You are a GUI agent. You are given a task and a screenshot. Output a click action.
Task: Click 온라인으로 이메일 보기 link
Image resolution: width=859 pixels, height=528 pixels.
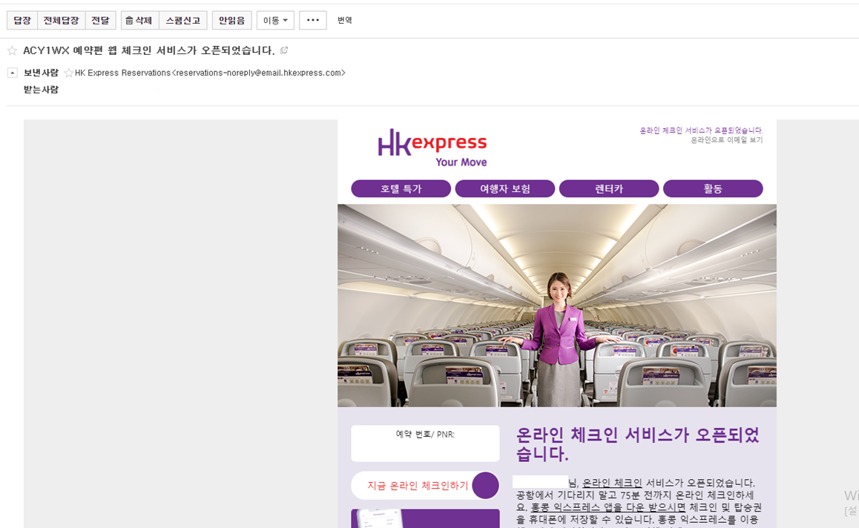726,140
